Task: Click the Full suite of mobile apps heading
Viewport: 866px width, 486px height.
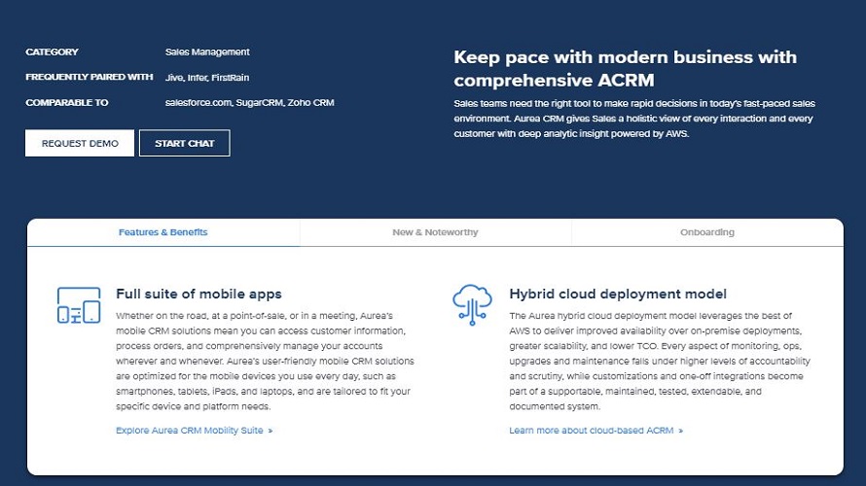Action: click(x=198, y=294)
